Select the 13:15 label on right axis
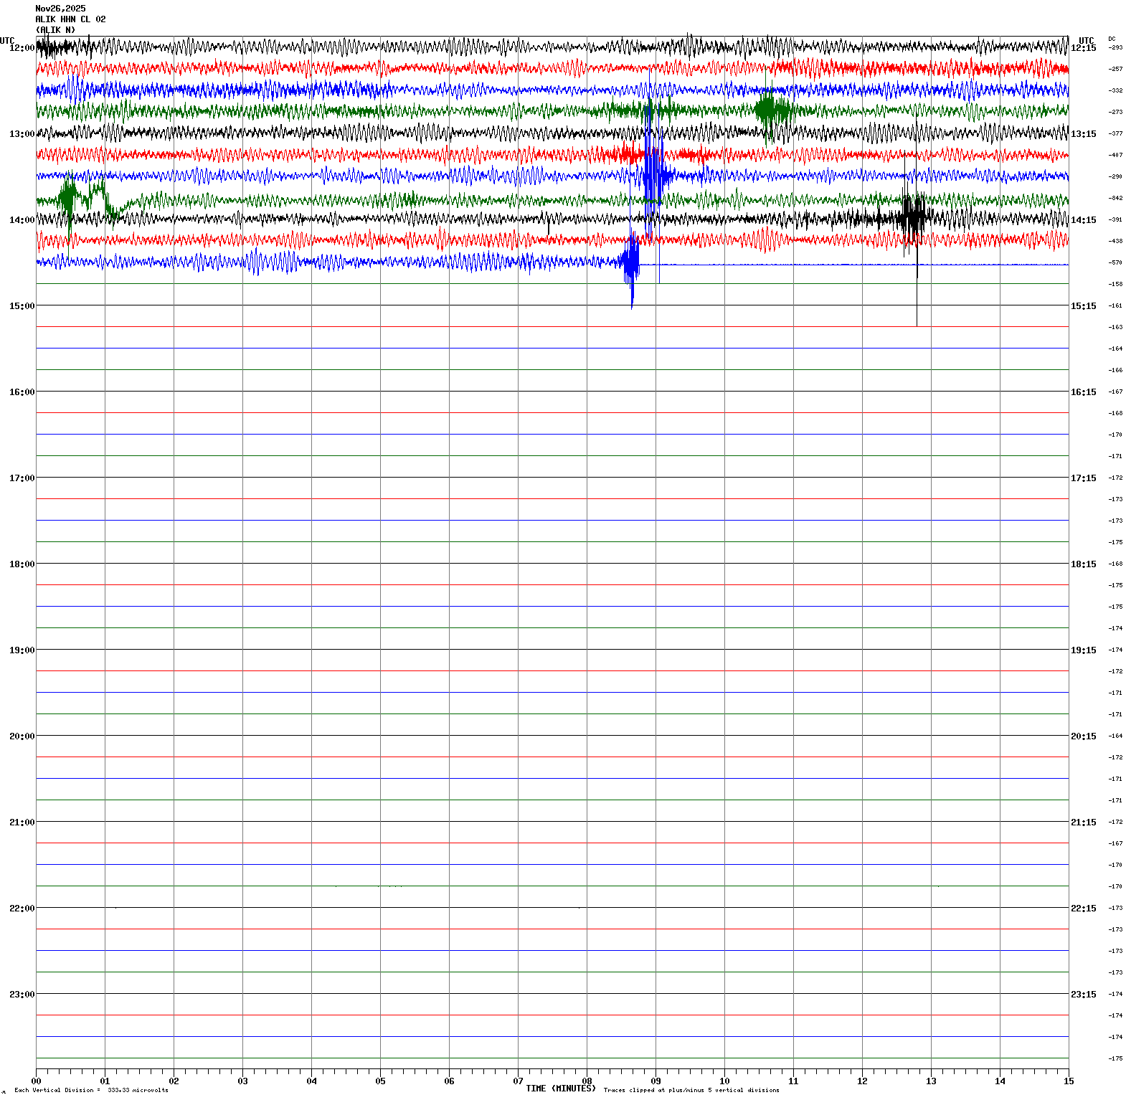This screenshot has height=1100, width=1126. click(x=1083, y=134)
